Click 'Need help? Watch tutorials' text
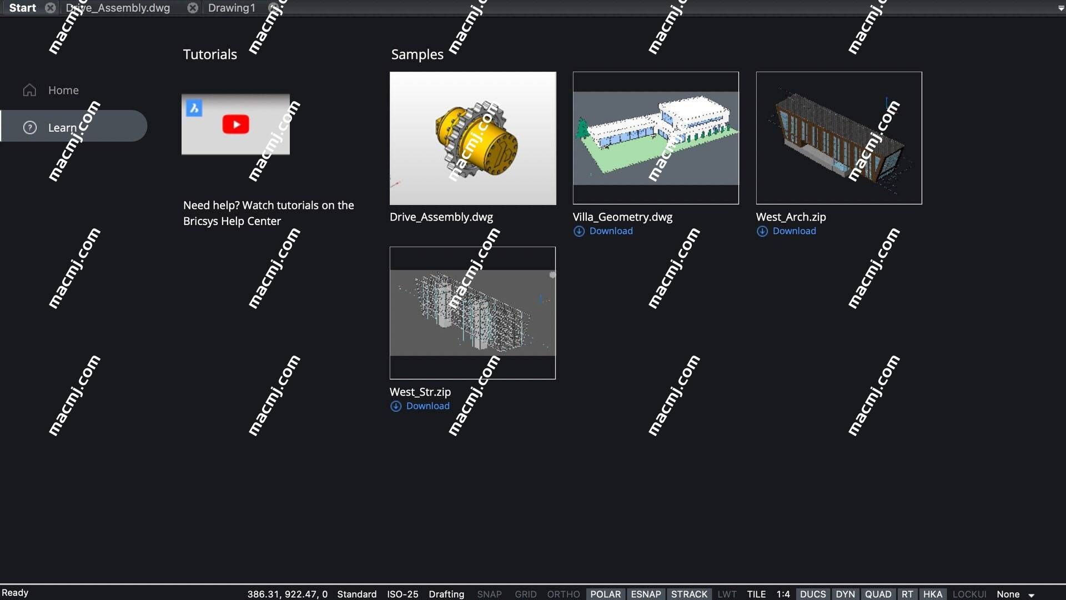Image resolution: width=1066 pixels, height=600 pixels. 268,213
